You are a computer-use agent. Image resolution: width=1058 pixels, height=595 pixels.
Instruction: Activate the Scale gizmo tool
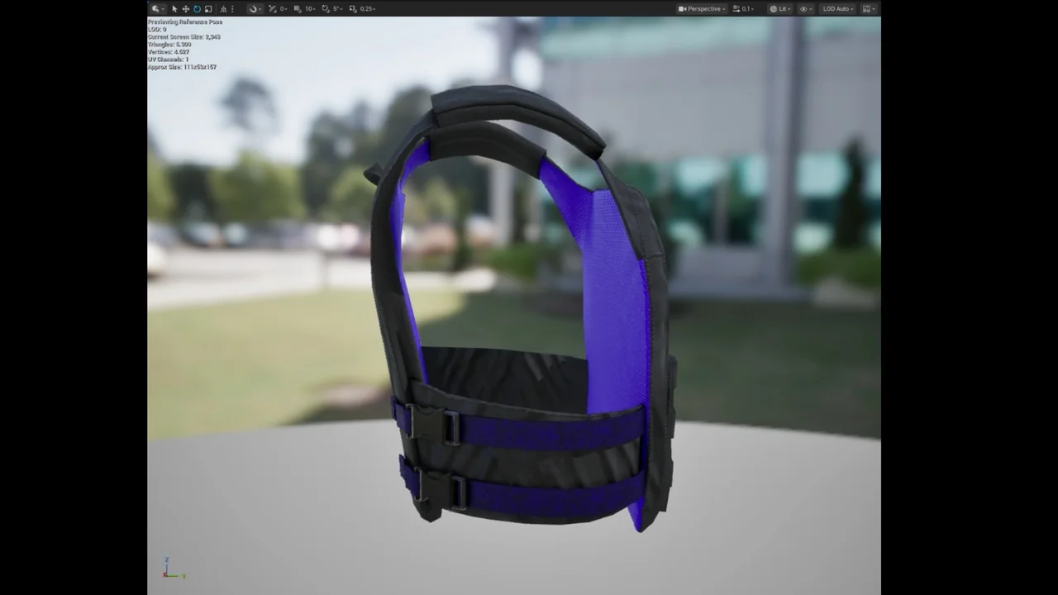tap(208, 9)
